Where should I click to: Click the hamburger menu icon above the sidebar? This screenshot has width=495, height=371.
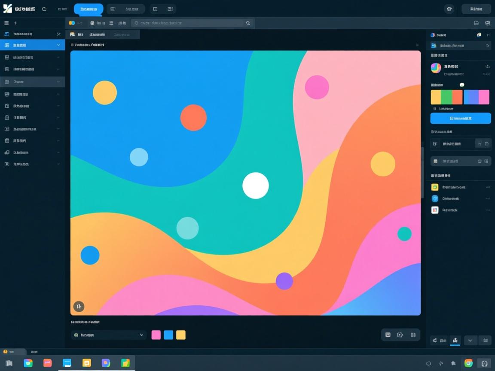pyautogui.click(x=6, y=23)
